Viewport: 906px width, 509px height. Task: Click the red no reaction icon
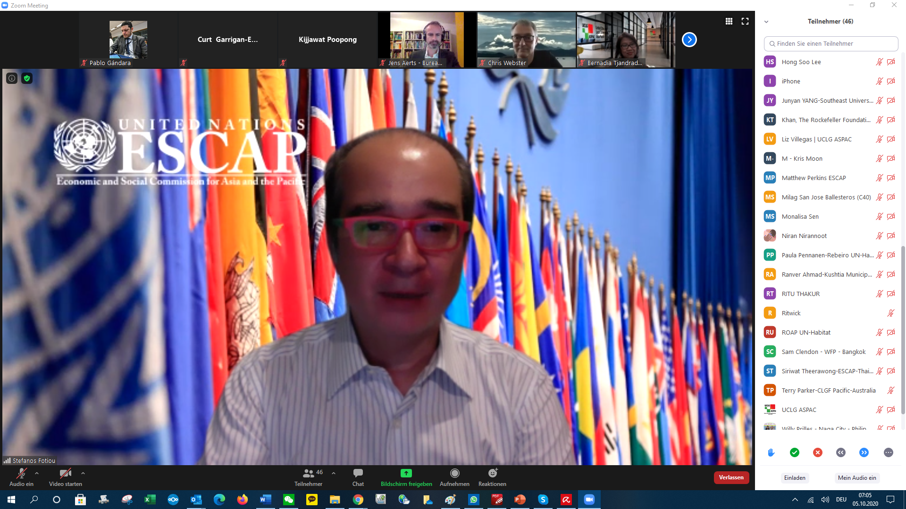coord(818,452)
